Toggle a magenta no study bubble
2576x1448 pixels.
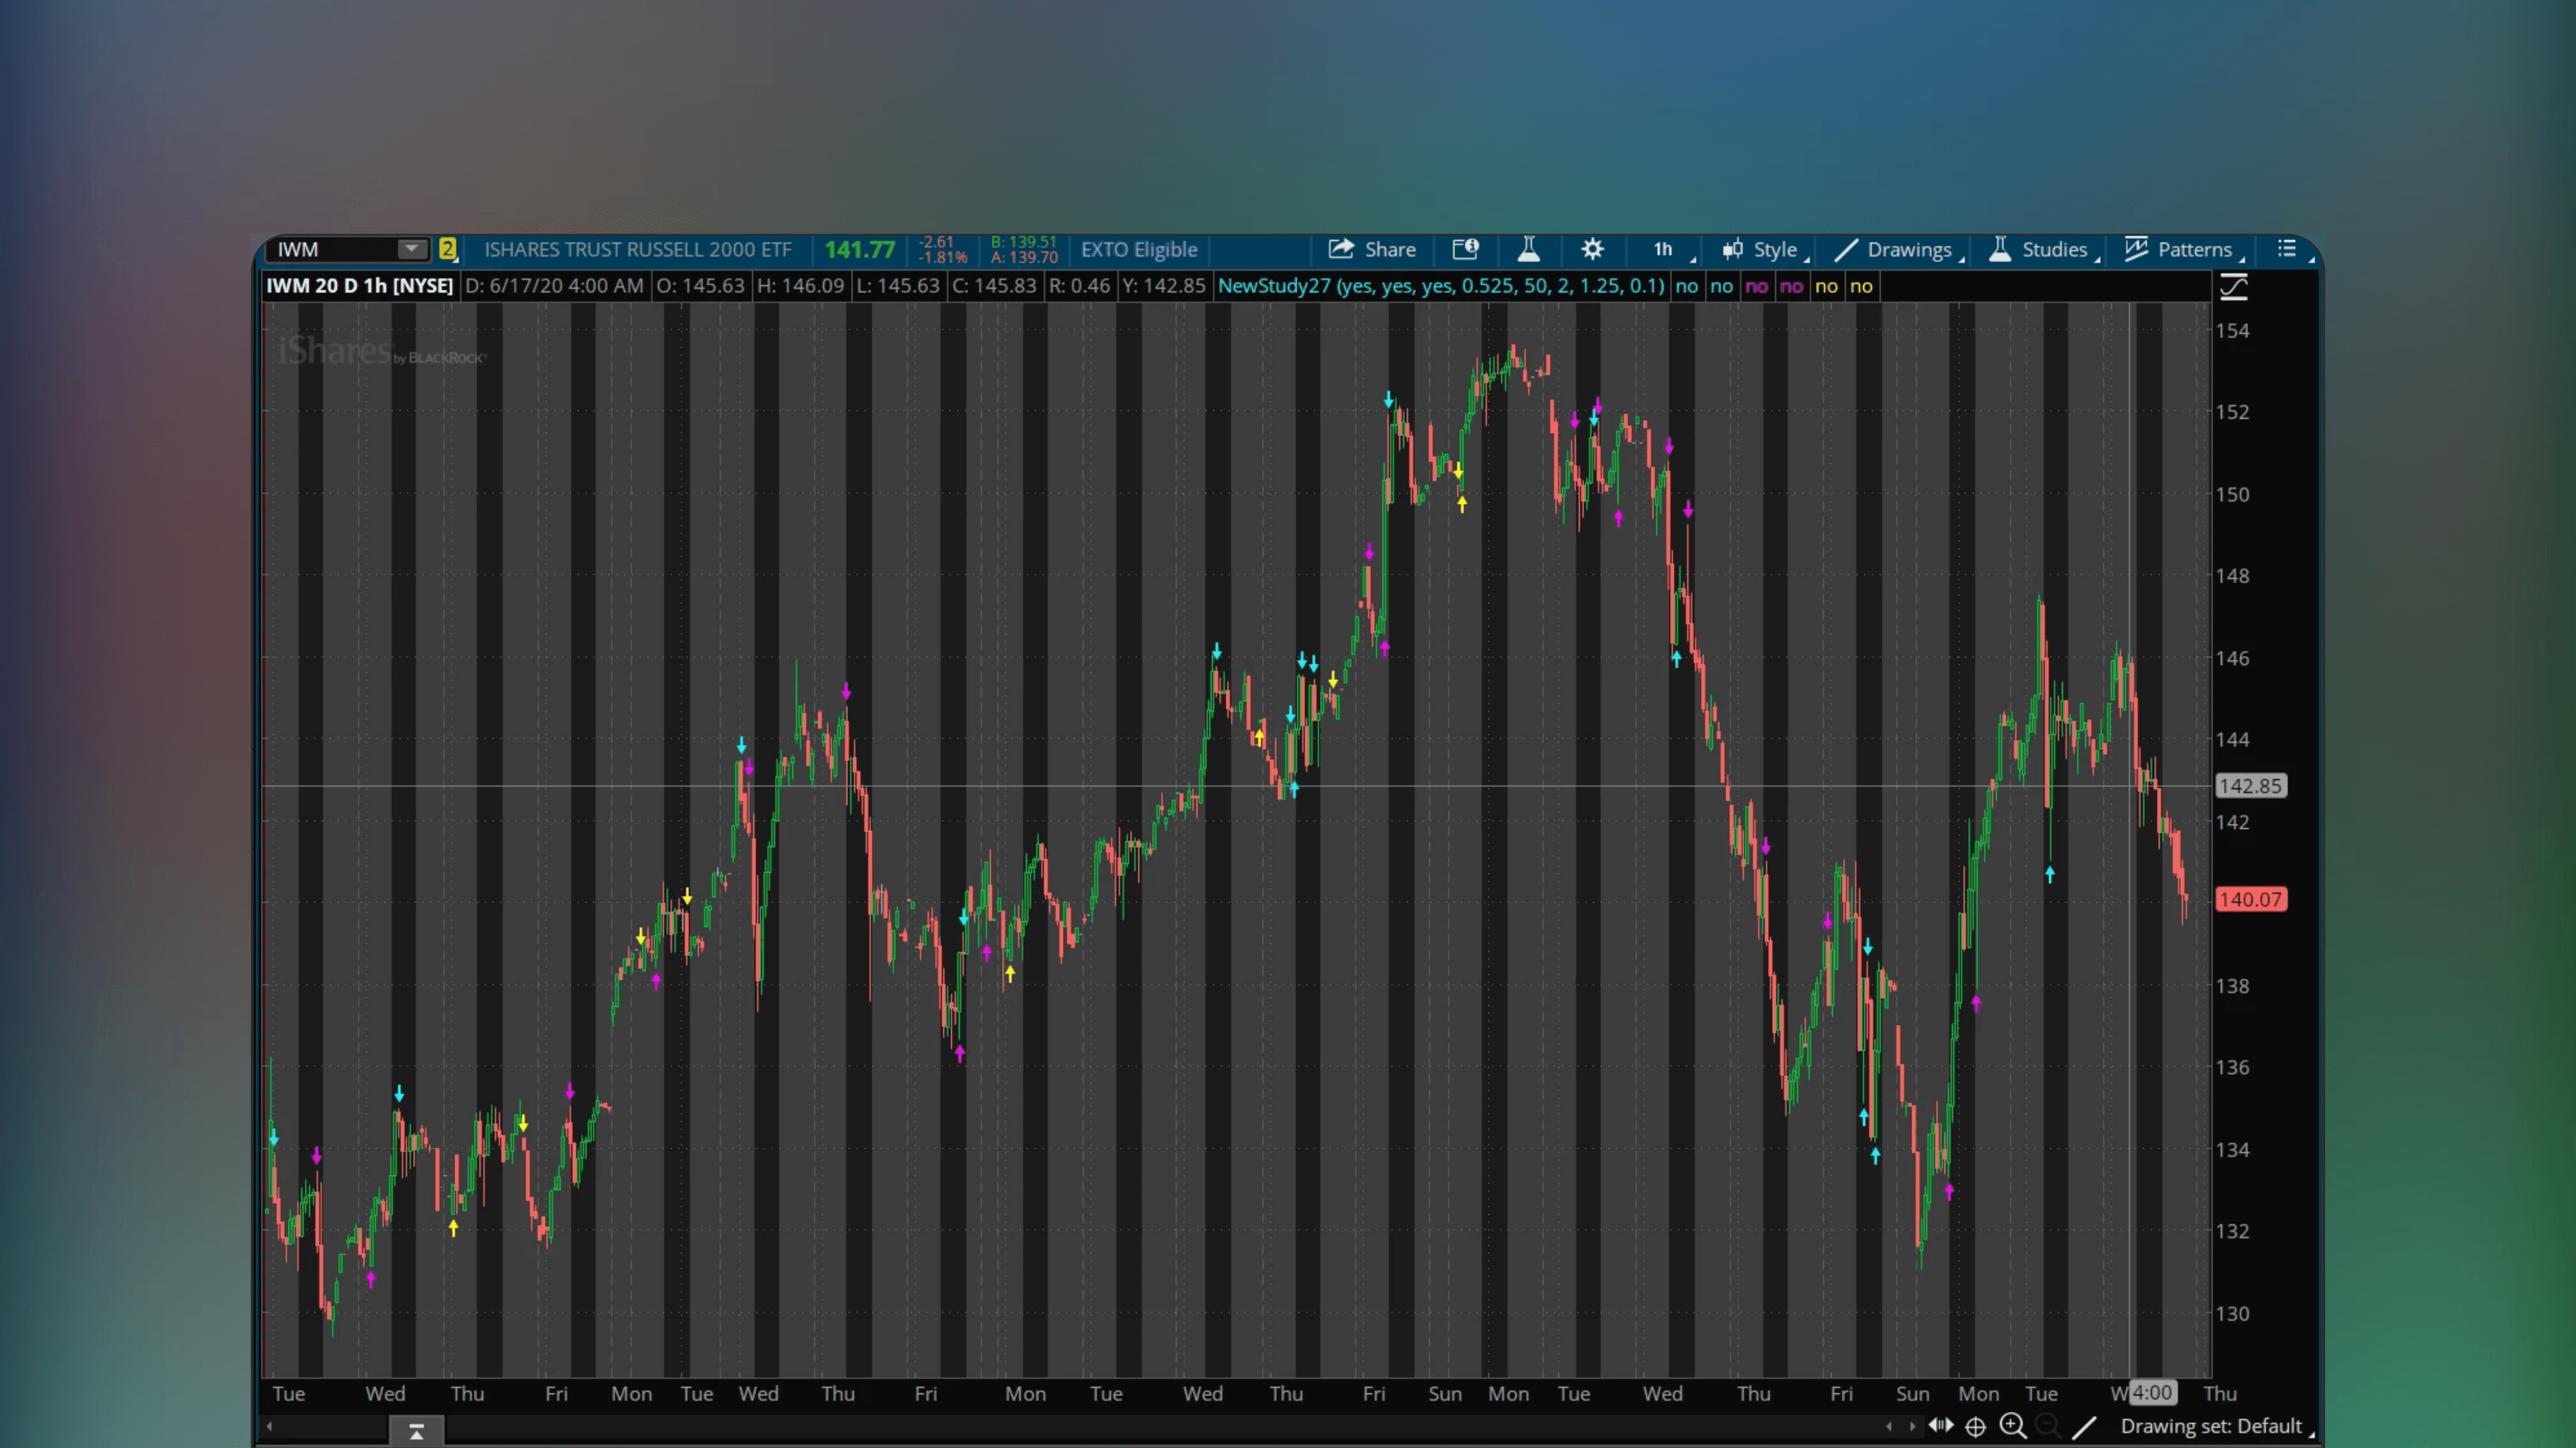click(x=1758, y=286)
